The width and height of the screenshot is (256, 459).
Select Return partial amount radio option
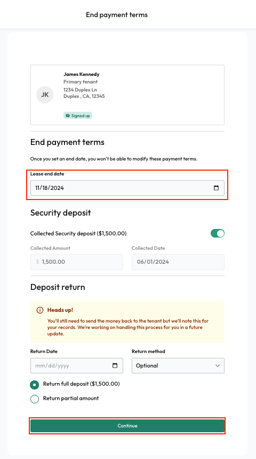[x=35, y=399]
